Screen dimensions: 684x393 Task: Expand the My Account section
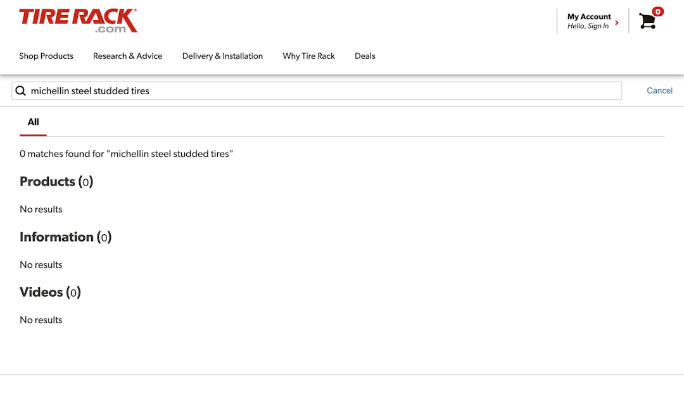coord(590,17)
